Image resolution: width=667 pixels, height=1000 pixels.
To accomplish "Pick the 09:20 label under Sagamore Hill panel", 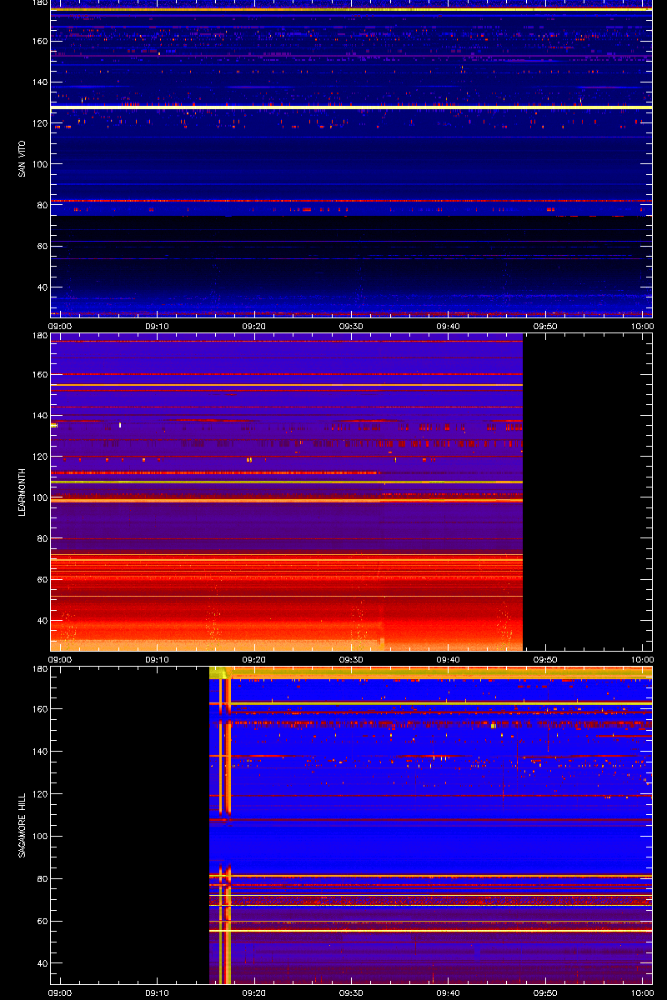I will click(x=254, y=992).
